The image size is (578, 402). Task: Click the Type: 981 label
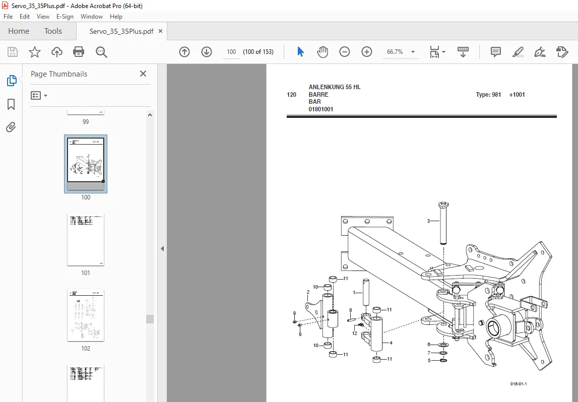coord(488,95)
